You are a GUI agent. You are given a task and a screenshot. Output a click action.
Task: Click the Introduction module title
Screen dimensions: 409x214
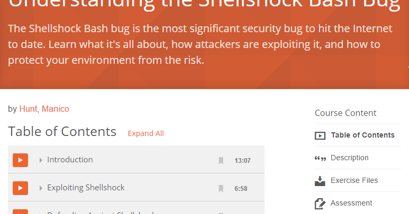[x=70, y=160]
